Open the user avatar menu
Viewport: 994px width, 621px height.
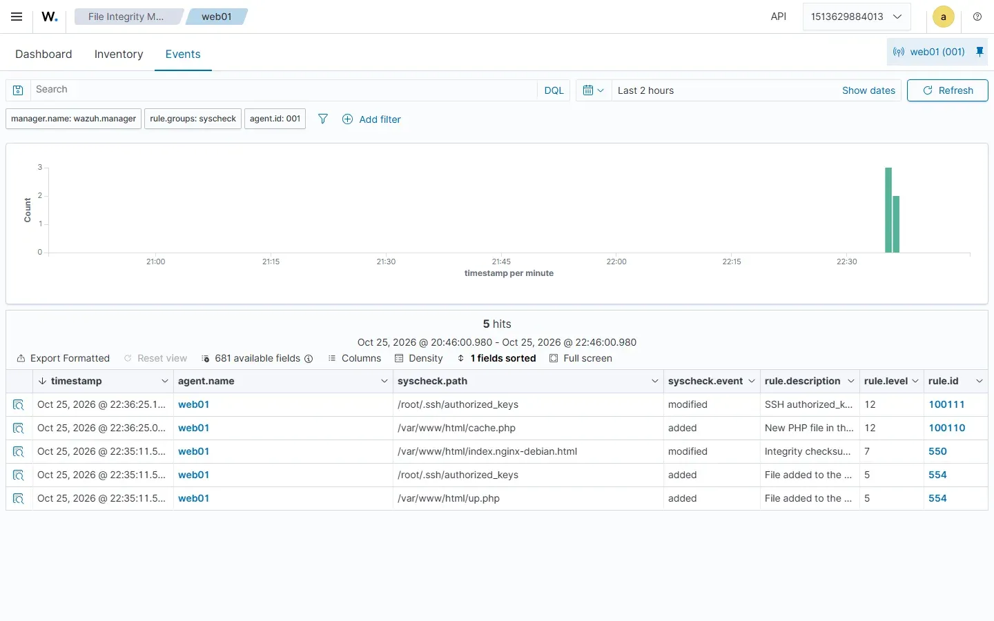pyautogui.click(x=944, y=17)
